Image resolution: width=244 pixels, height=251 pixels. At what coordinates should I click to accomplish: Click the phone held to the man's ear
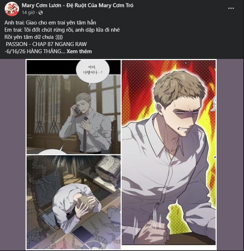tap(77, 109)
